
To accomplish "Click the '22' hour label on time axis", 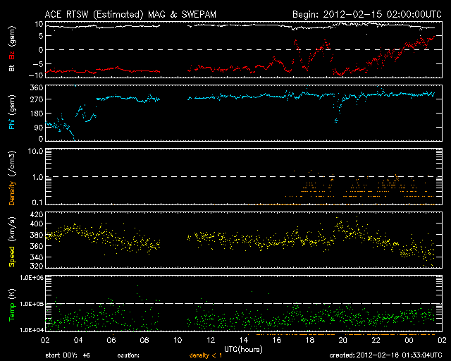I will coord(376,340).
